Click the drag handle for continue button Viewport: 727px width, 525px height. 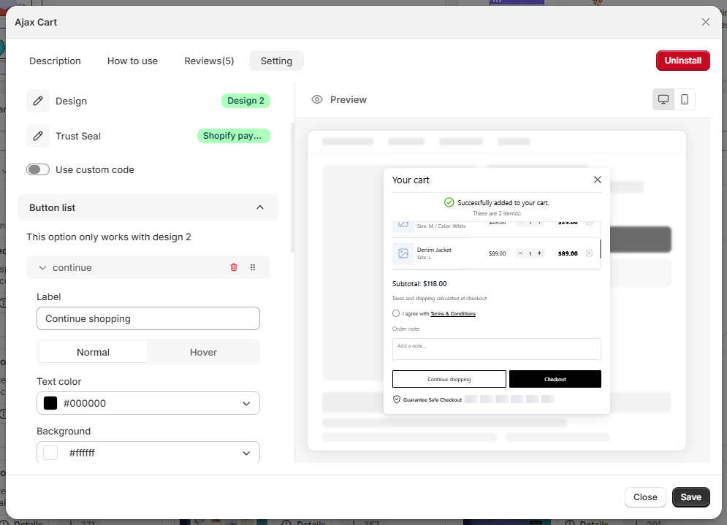(253, 267)
